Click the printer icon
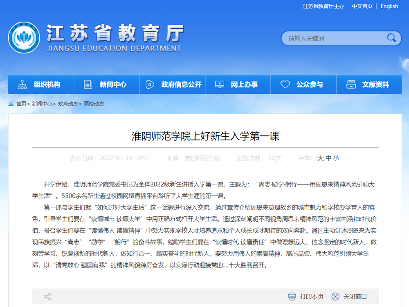 pos(292,296)
